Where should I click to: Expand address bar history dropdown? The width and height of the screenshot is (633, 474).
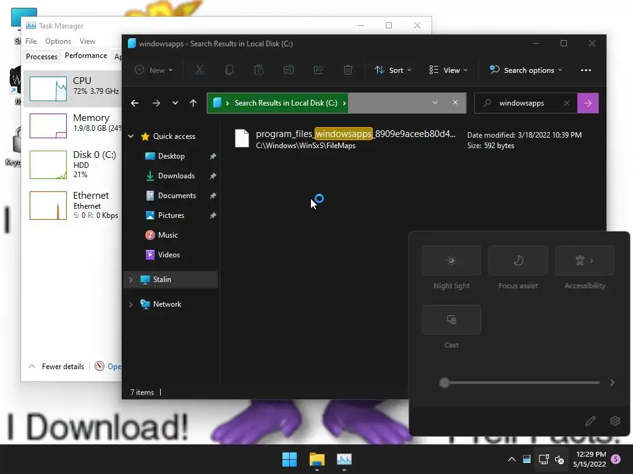pos(435,103)
